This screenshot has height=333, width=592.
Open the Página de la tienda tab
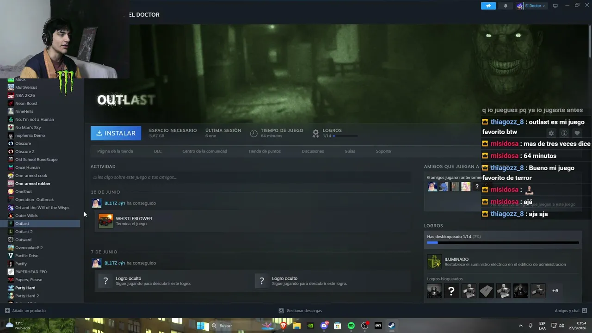point(115,151)
